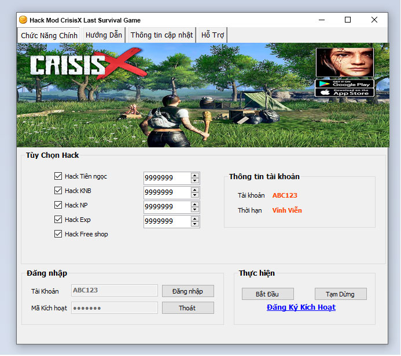The image size is (401, 356).
Task: Decrease the Hack Tiên ngọc value with down arrow
Action: [x=195, y=180]
